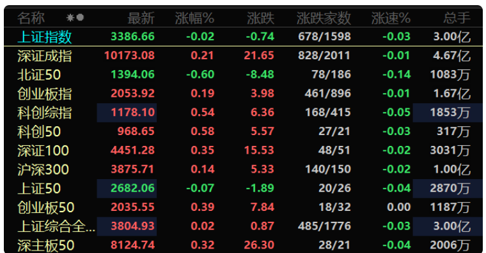Select the 科创综指 index name
Viewport: 486px width, 253px height.
pyautogui.click(x=45, y=112)
